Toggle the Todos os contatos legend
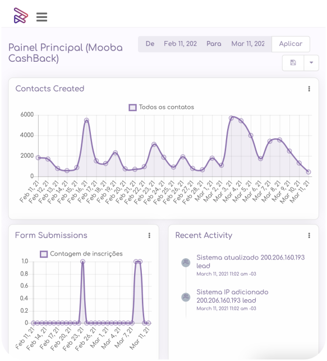This screenshot has width=327, height=361. [x=162, y=107]
